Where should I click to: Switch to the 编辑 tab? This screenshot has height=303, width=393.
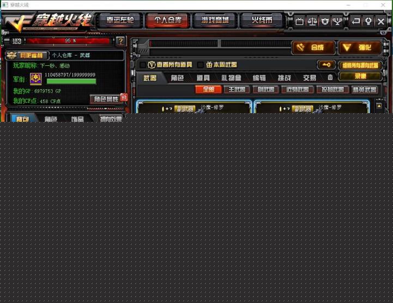[x=259, y=78]
